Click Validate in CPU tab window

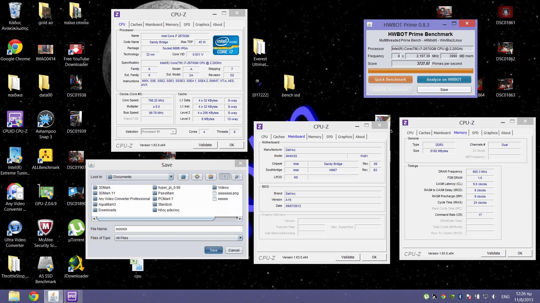point(205,145)
